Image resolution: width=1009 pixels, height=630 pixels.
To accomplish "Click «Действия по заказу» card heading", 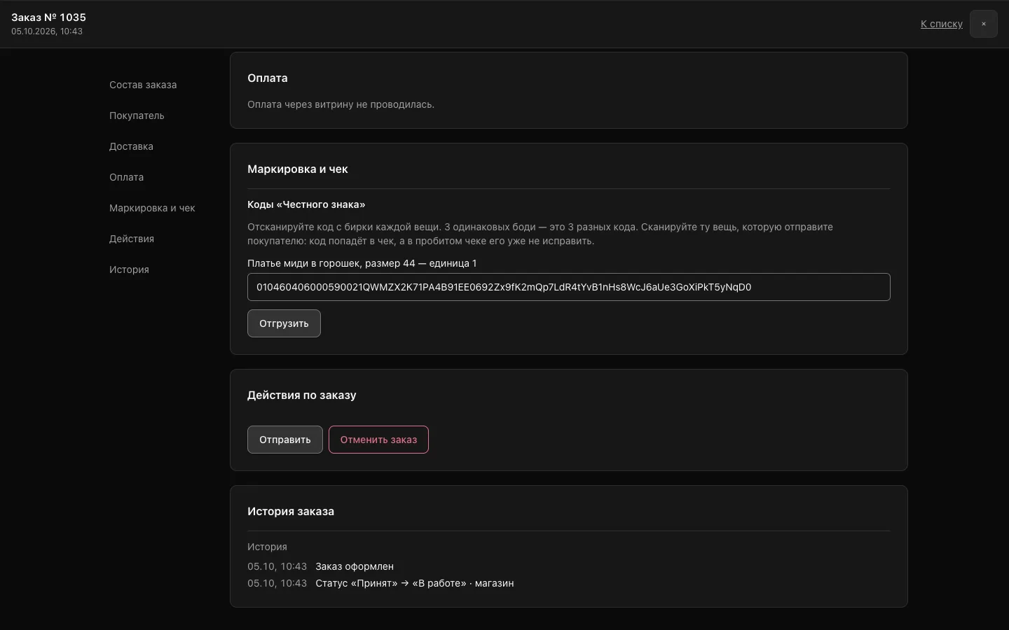I will pos(302,395).
